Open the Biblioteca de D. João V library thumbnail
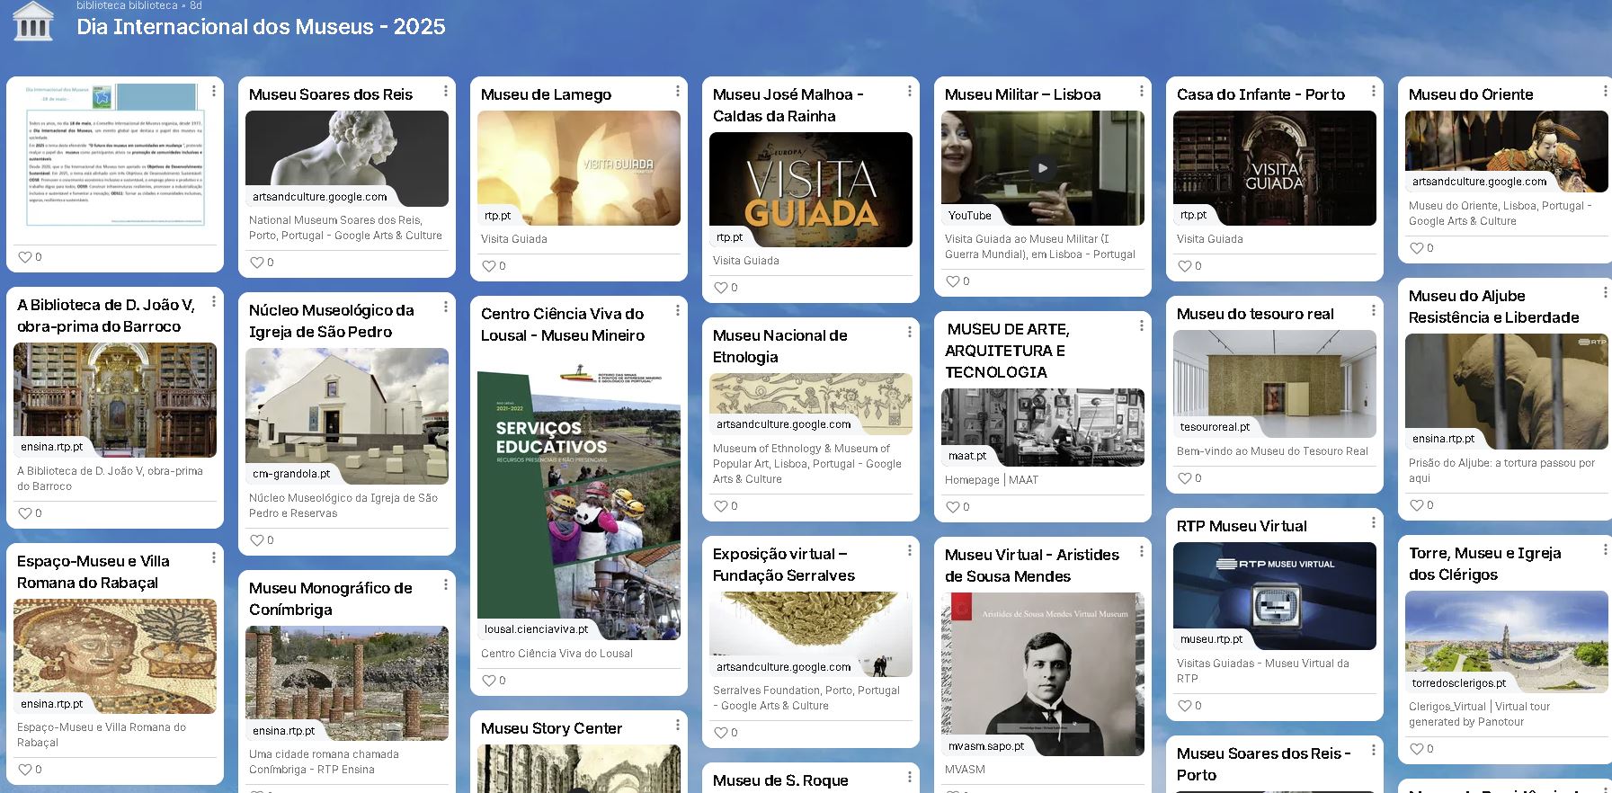 click(115, 400)
